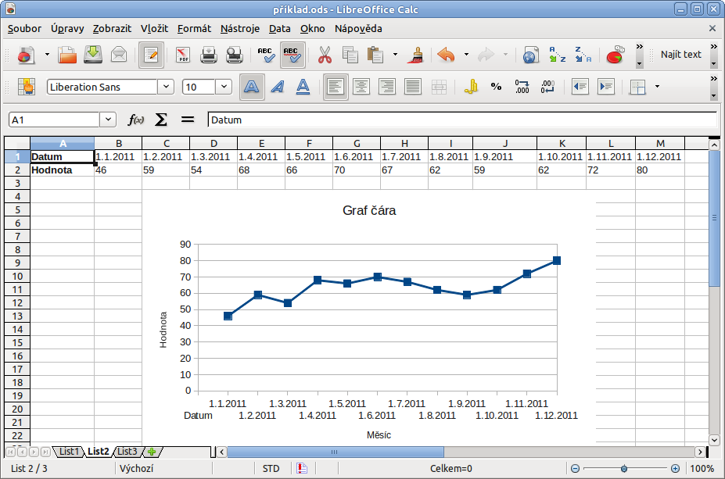Screen dimensions: 725x479
Task: Apply percent number format
Action: [x=496, y=87]
